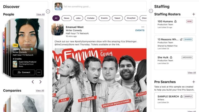Collapse the Staffing panel with right arrow
The width and height of the screenshot is (199, 112).
(x=151, y=11)
